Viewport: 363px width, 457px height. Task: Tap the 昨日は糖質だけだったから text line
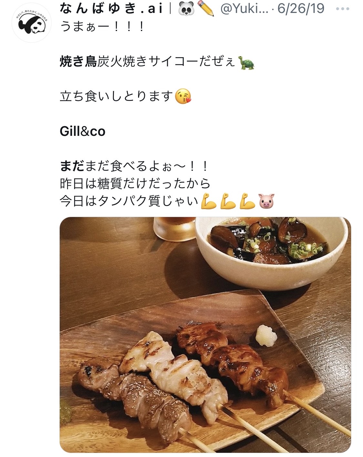pyautogui.click(x=135, y=184)
